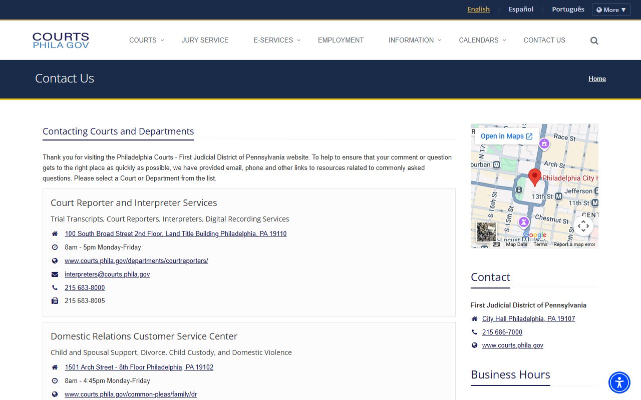641x400 pixels.
Task: Visit the common-pleas/family/dr website link
Action: coord(131,394)
